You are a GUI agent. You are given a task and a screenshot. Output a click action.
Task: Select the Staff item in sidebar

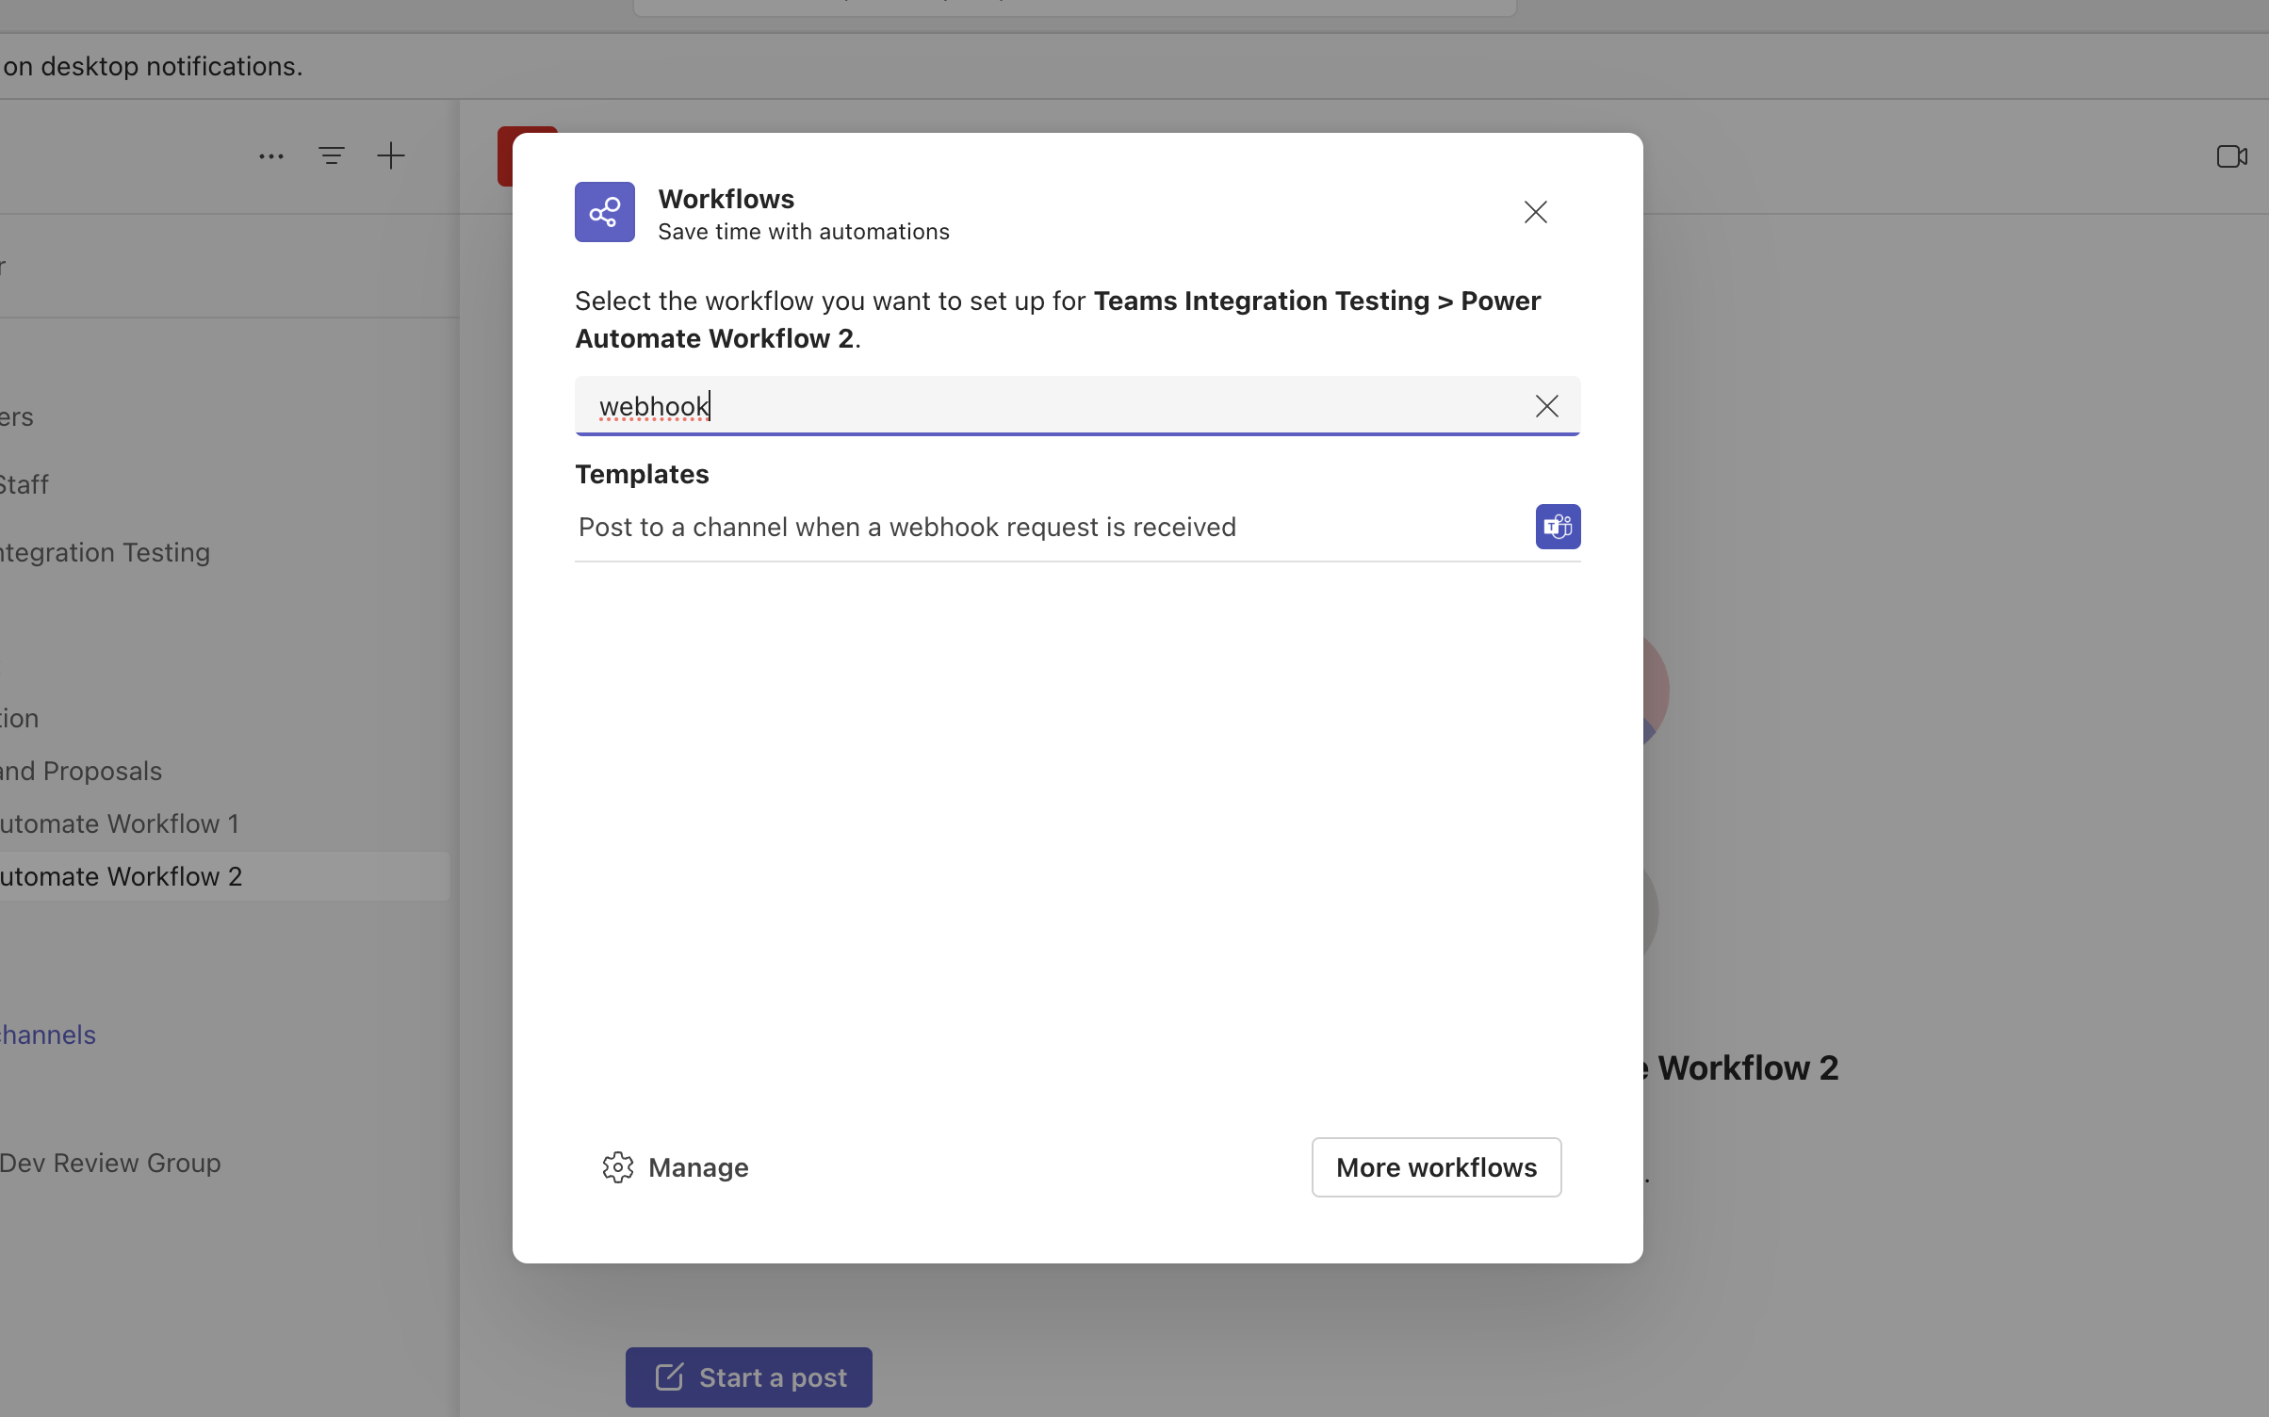tap(24, 484)
